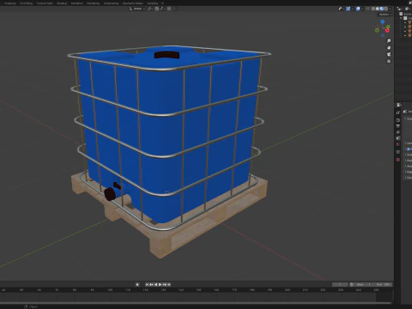The image size is (412, 309).
Task: Switch to Rendering workspace tab
Action: pos(94,3)
